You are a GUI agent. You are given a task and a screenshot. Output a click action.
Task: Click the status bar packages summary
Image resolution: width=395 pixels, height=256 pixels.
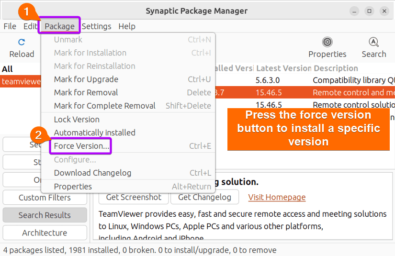140,250
